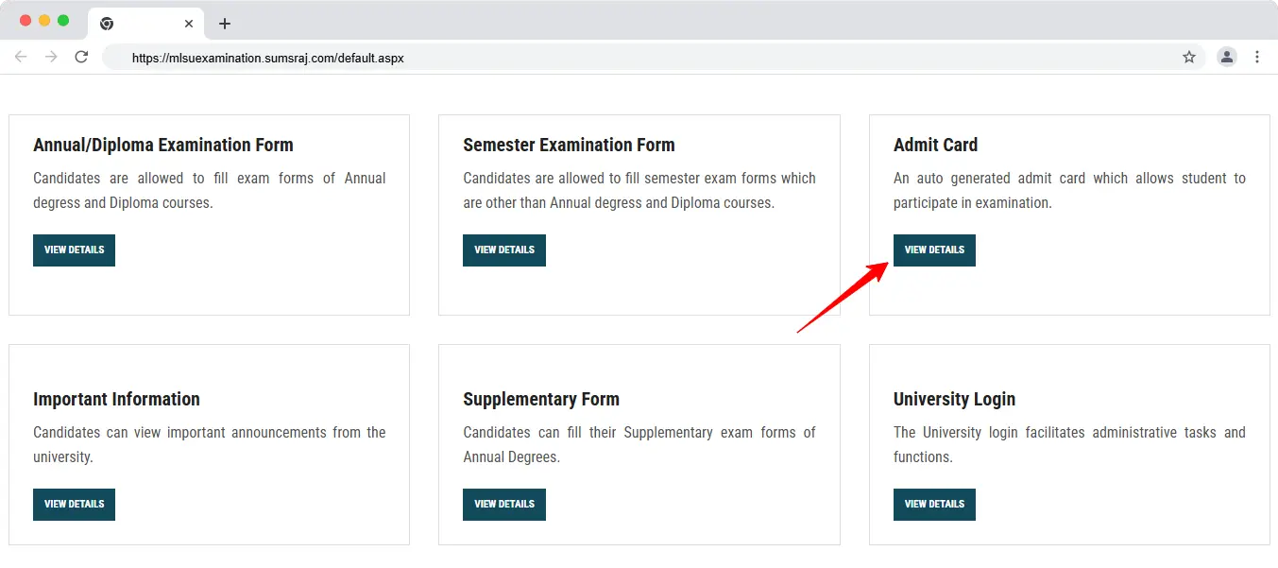
Task: Open Admit Card View Details button
Action: 934,250
